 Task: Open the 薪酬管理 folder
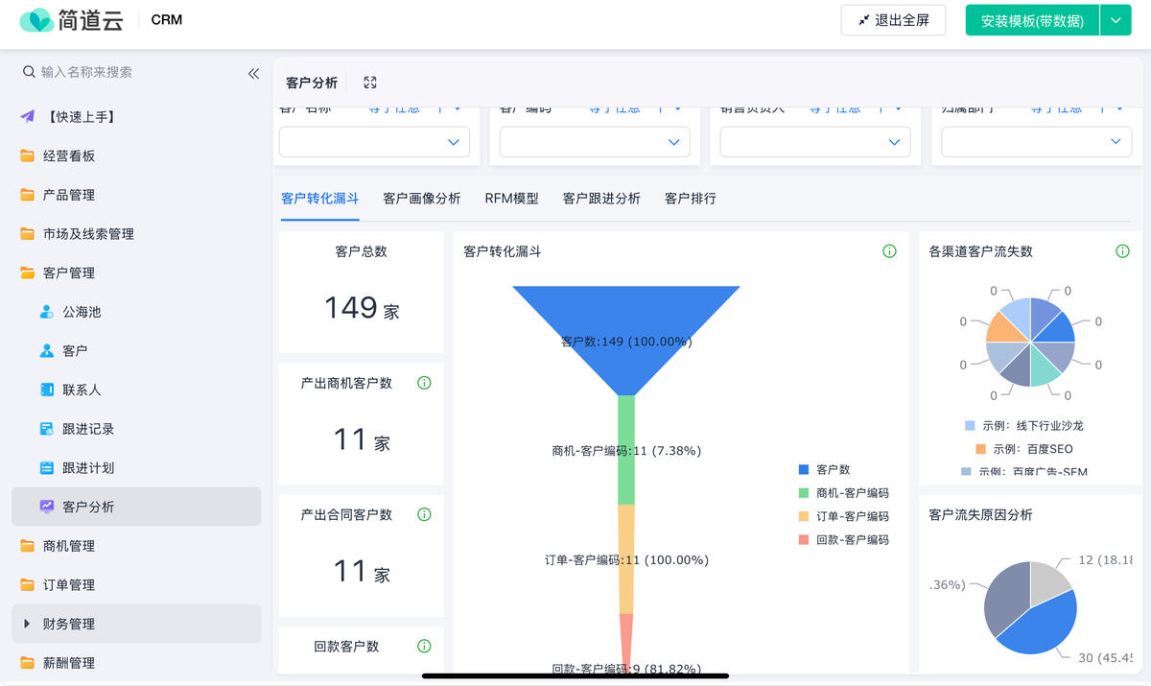136,663
